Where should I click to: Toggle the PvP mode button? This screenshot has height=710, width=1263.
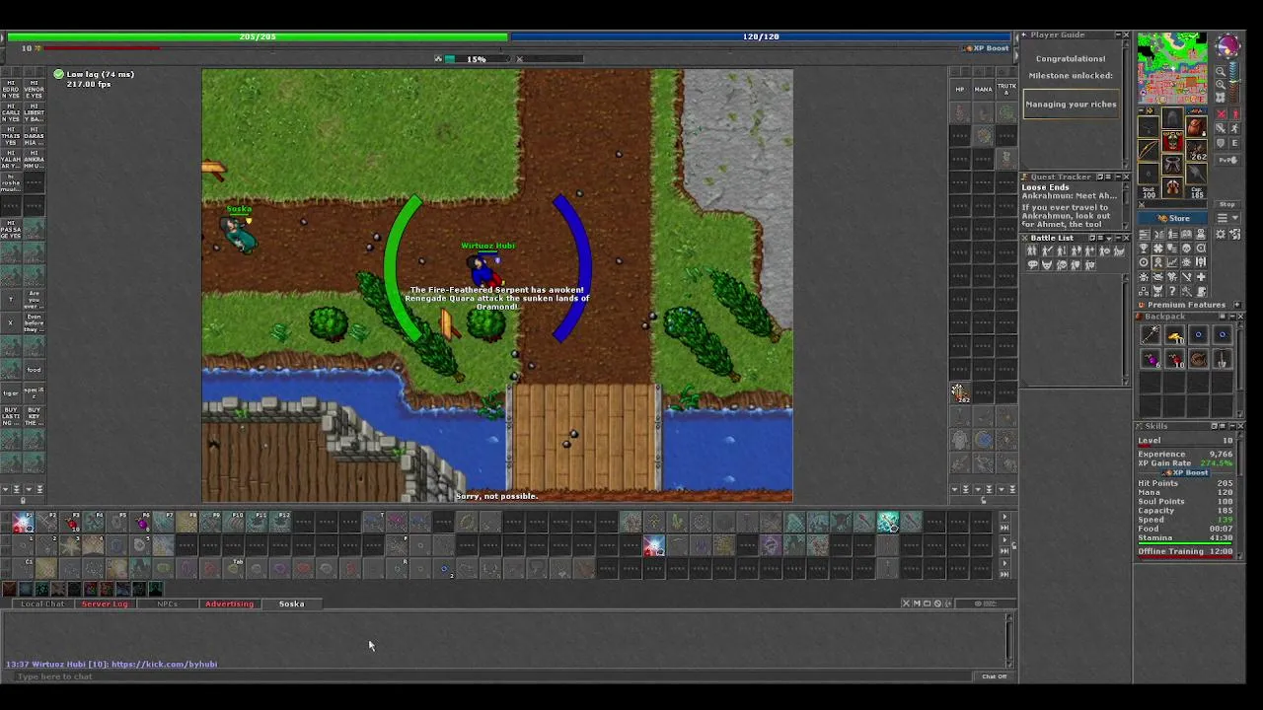tap(1227, 160)
